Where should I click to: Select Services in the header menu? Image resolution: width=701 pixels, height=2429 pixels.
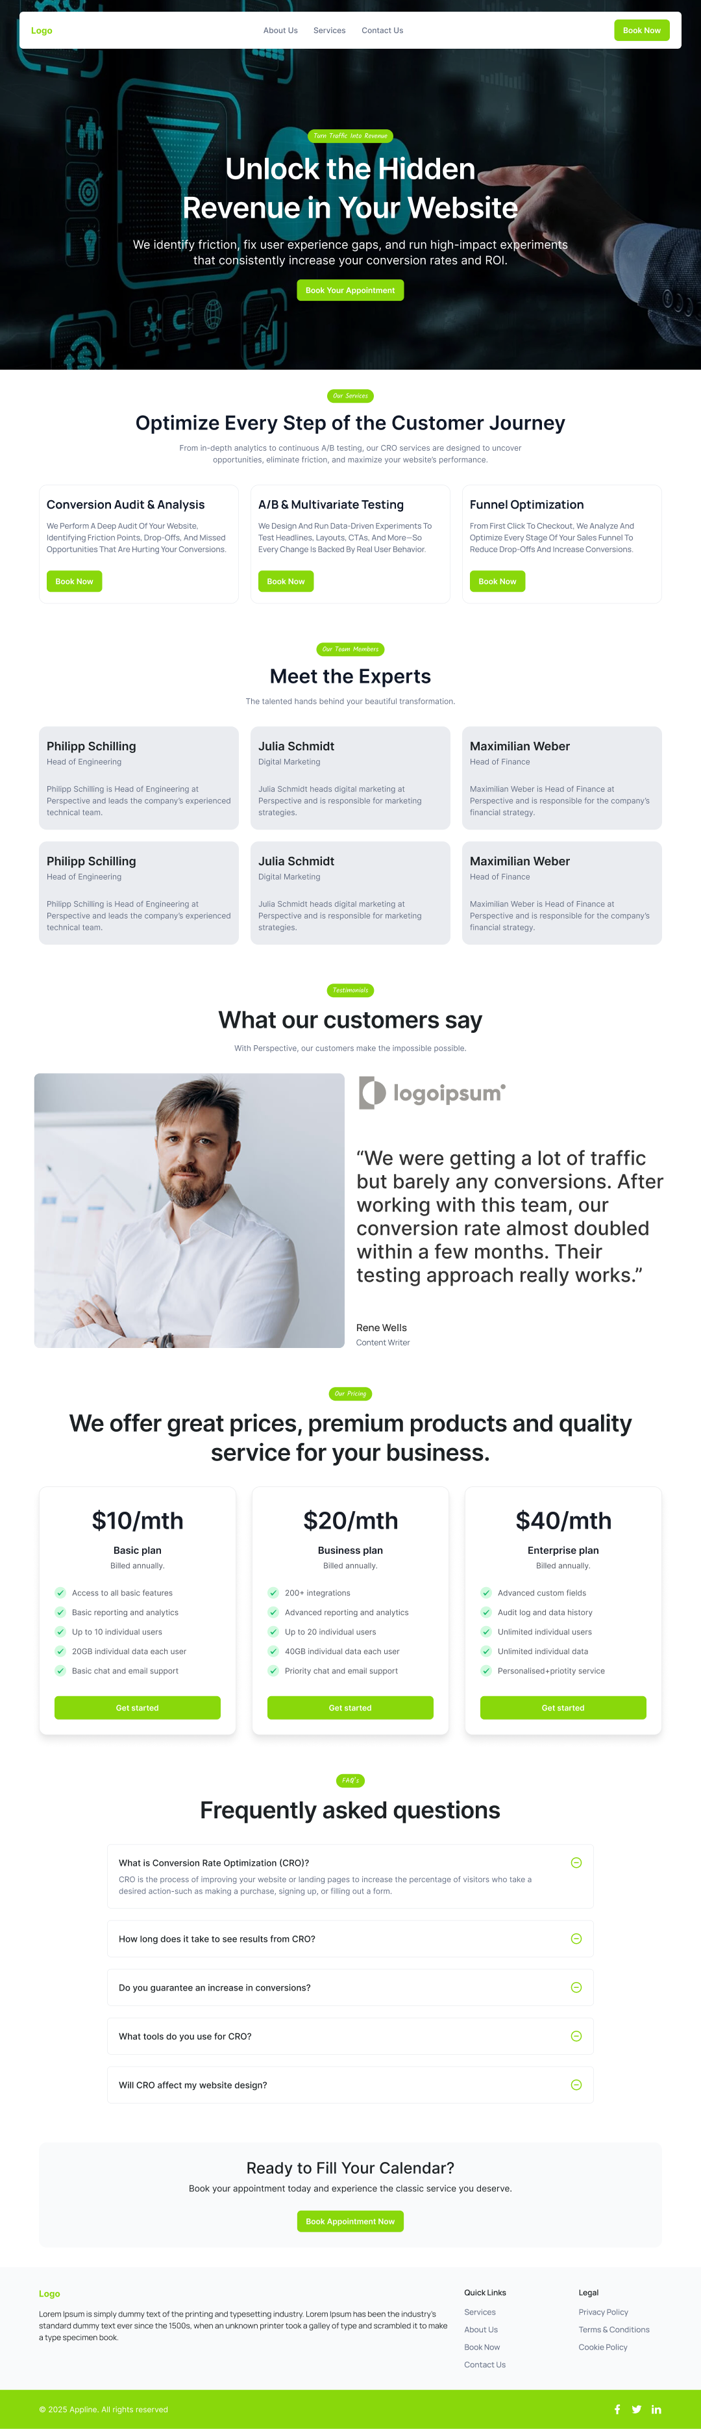point(329,30)
